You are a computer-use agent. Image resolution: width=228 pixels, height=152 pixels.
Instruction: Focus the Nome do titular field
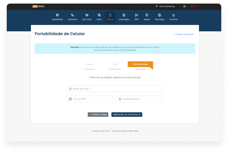(115, 89)
